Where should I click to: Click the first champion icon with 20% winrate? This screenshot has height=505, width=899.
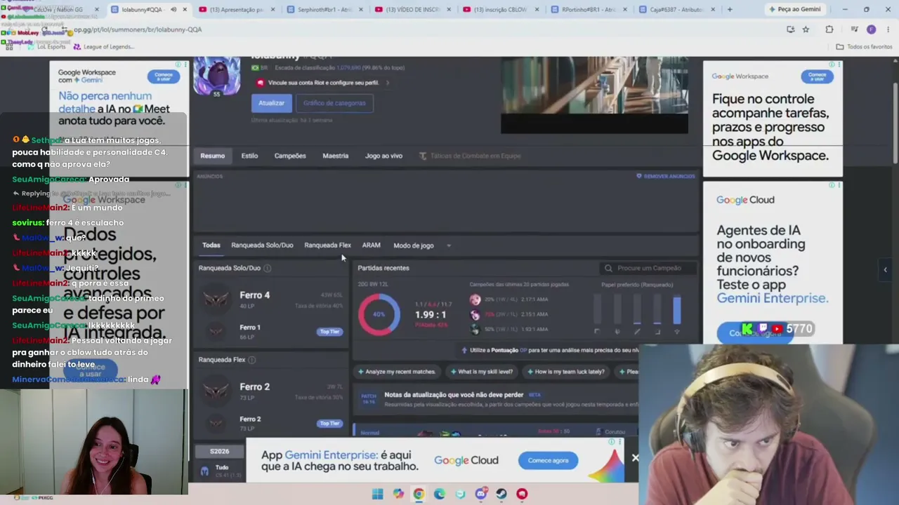[475, 299]
